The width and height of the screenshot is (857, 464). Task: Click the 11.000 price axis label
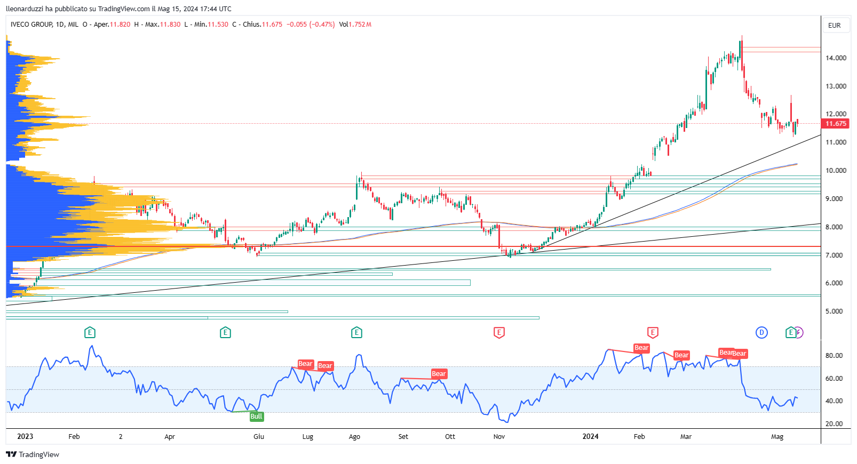pos(836,142)
